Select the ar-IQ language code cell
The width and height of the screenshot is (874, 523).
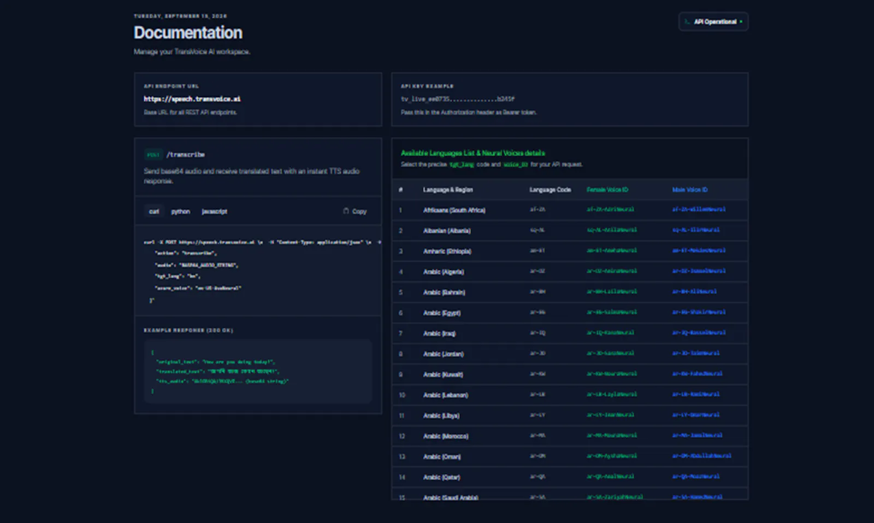(x=538, y=333)
